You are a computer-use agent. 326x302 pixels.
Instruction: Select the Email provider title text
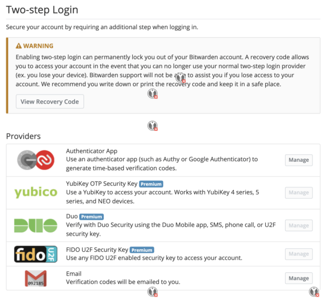point(74,274)
